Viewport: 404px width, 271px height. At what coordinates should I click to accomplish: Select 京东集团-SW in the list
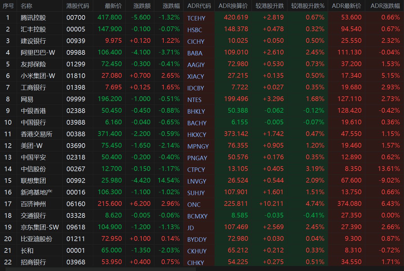[x=40, y=227]
